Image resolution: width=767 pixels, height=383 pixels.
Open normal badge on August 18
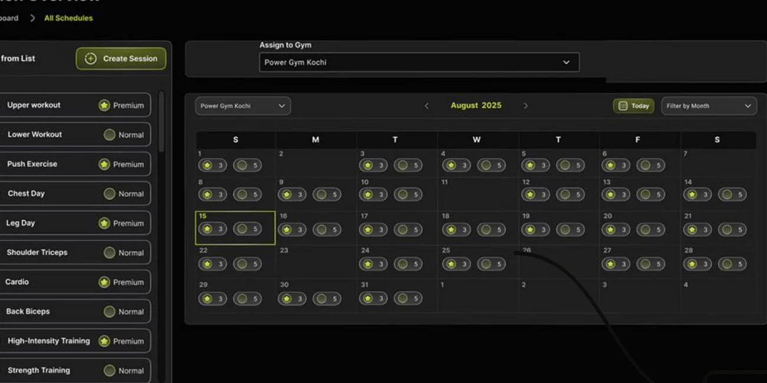click(491, 229)
